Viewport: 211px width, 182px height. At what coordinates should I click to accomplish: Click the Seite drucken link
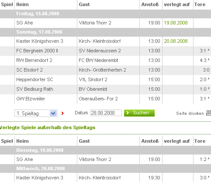pyautogui.click(x=190, y=113)
